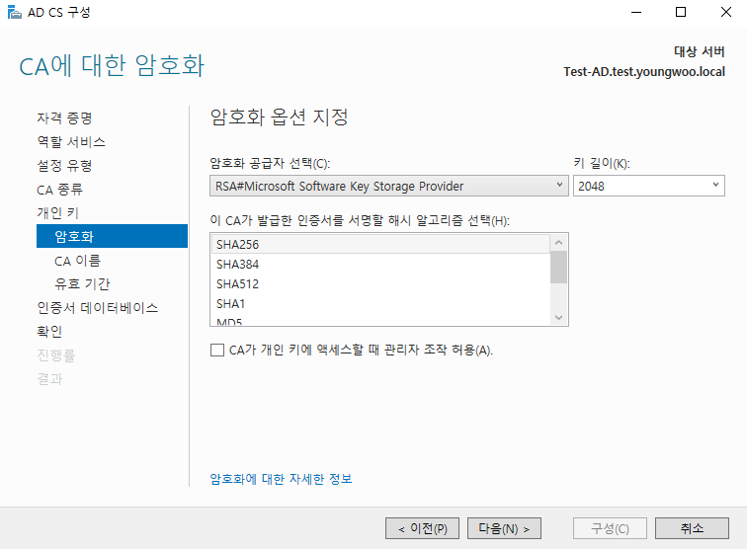Open the key length 2048 dropdown

point(649,186)
